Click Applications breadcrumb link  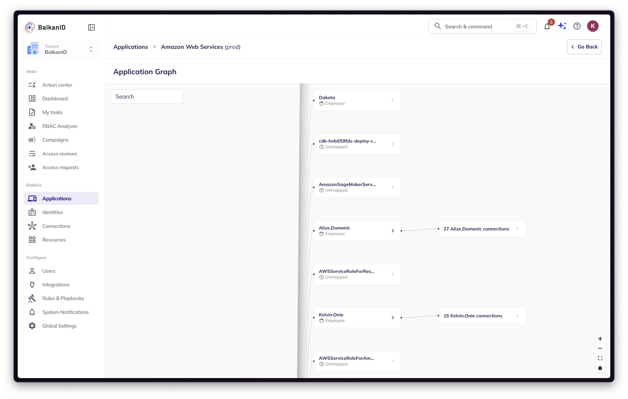(130, 47)
